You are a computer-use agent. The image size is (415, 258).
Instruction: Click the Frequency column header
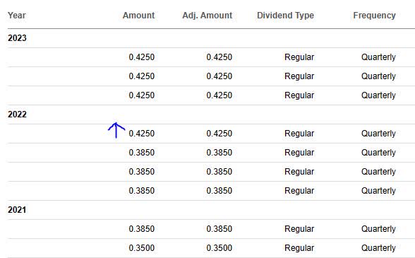pos(374,16)
